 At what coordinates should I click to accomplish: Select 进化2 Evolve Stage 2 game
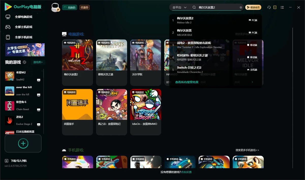pos(23,121)
